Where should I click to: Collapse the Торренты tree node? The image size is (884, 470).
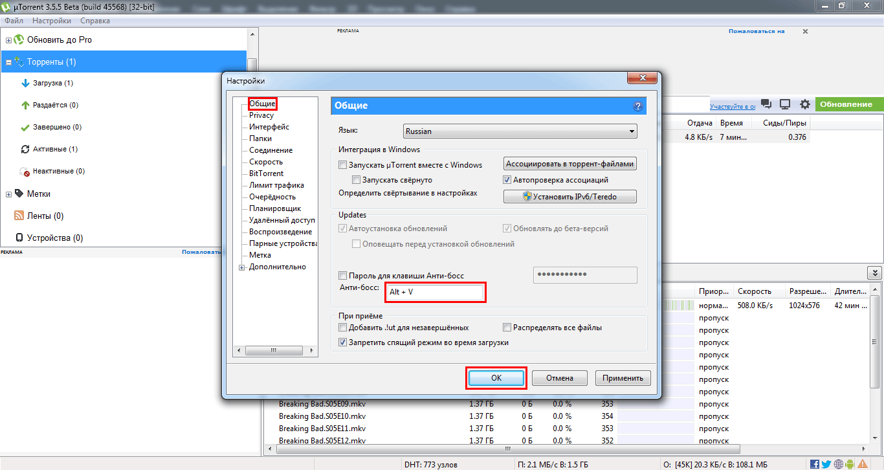(x=8, y=63)
